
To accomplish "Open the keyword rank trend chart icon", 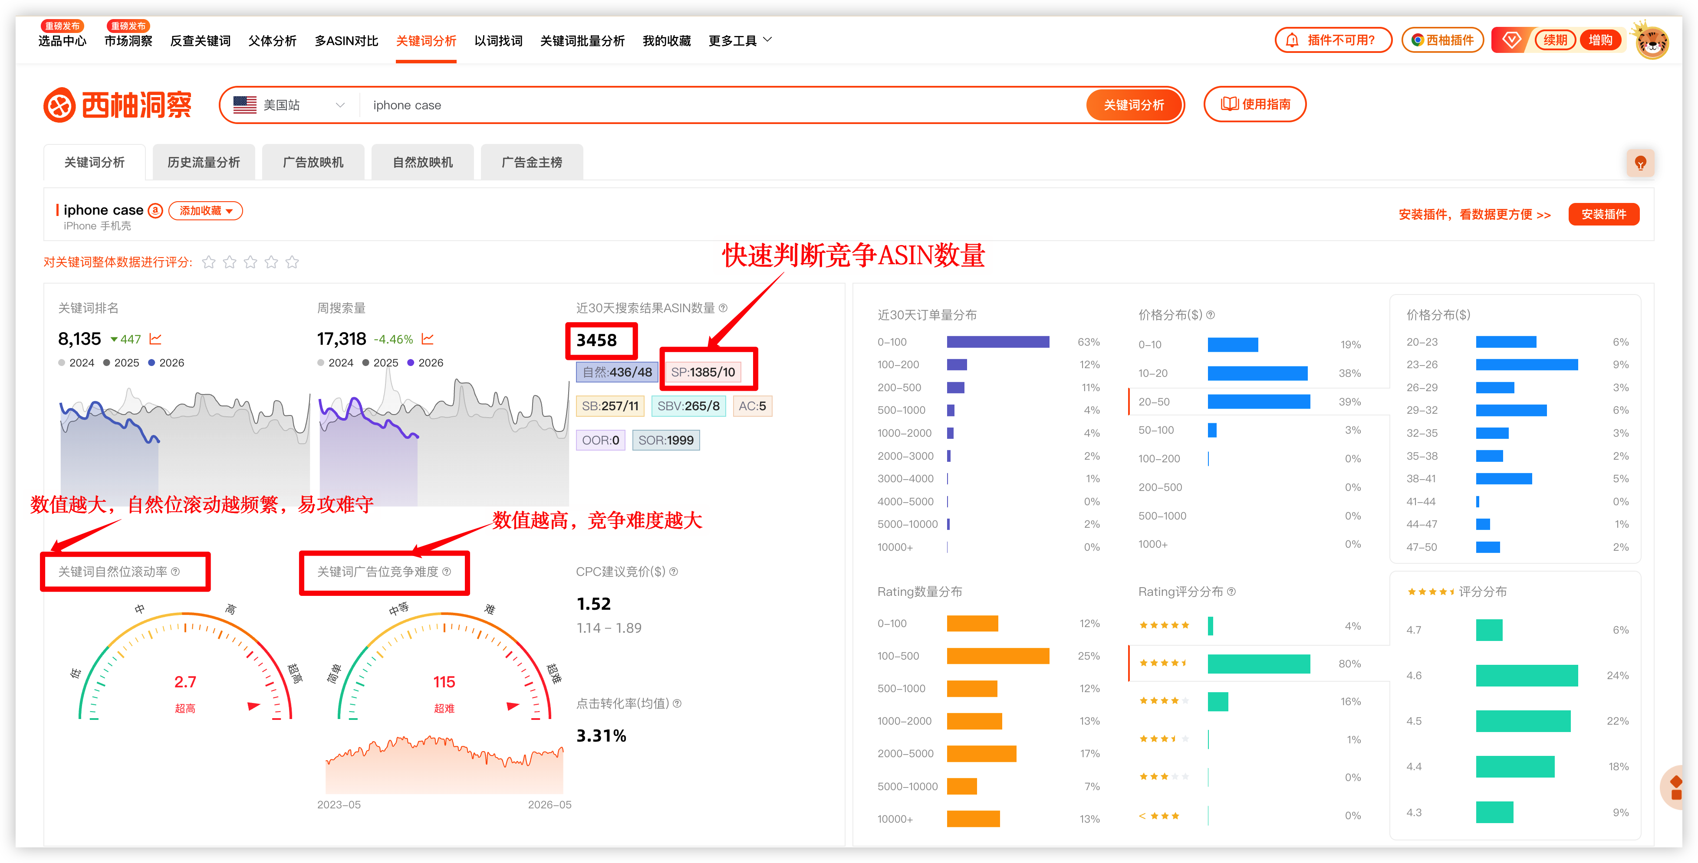I will click(155, 339).
